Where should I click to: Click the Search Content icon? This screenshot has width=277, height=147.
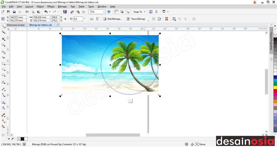coord(65,12)
